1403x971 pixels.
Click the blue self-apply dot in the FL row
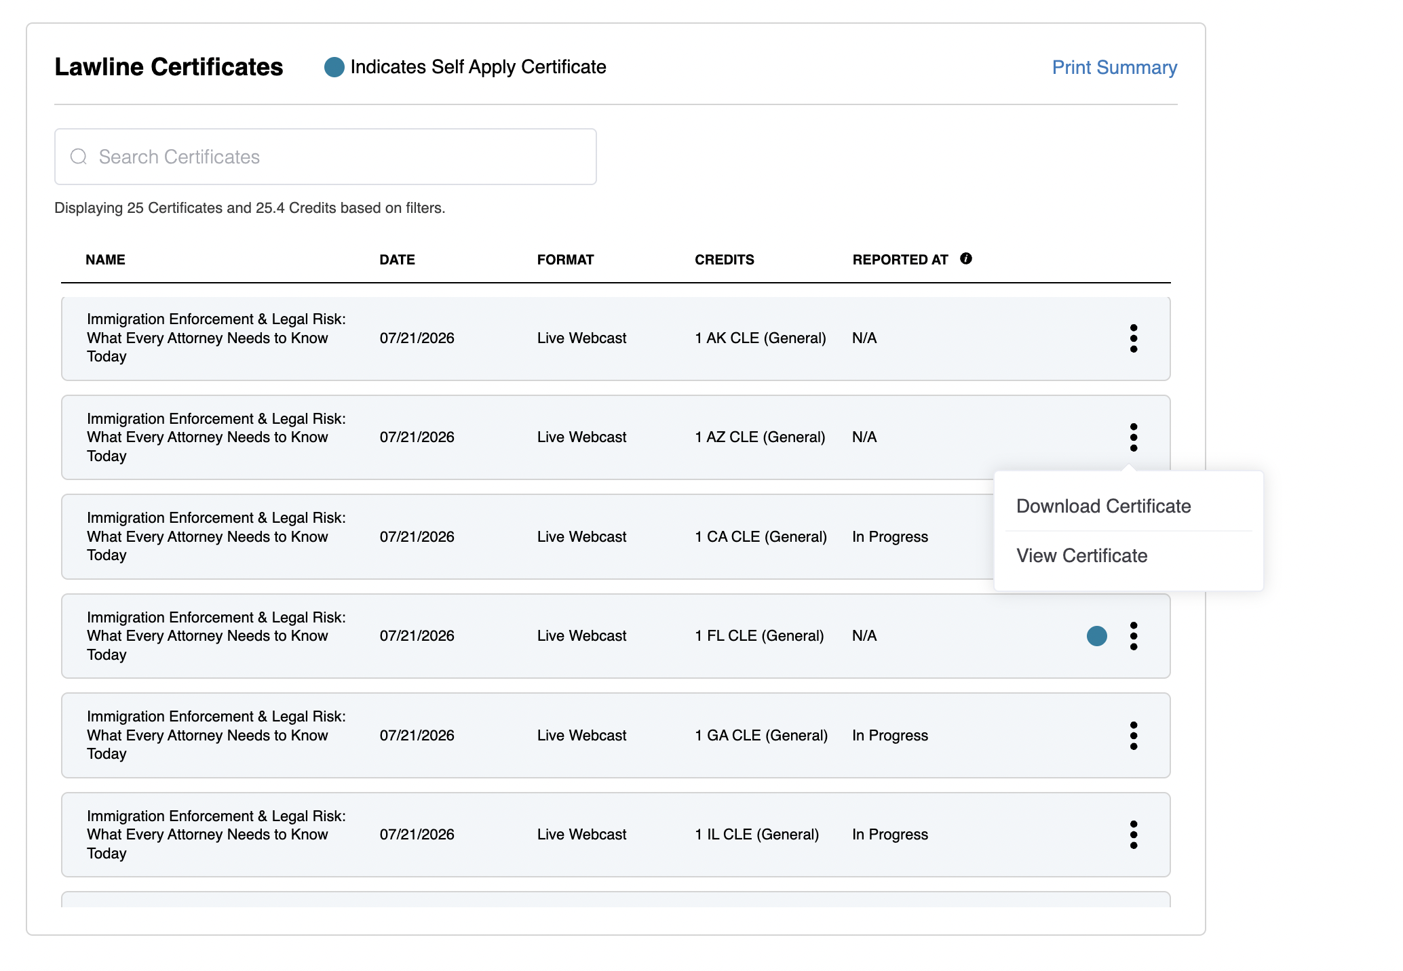1097,636
